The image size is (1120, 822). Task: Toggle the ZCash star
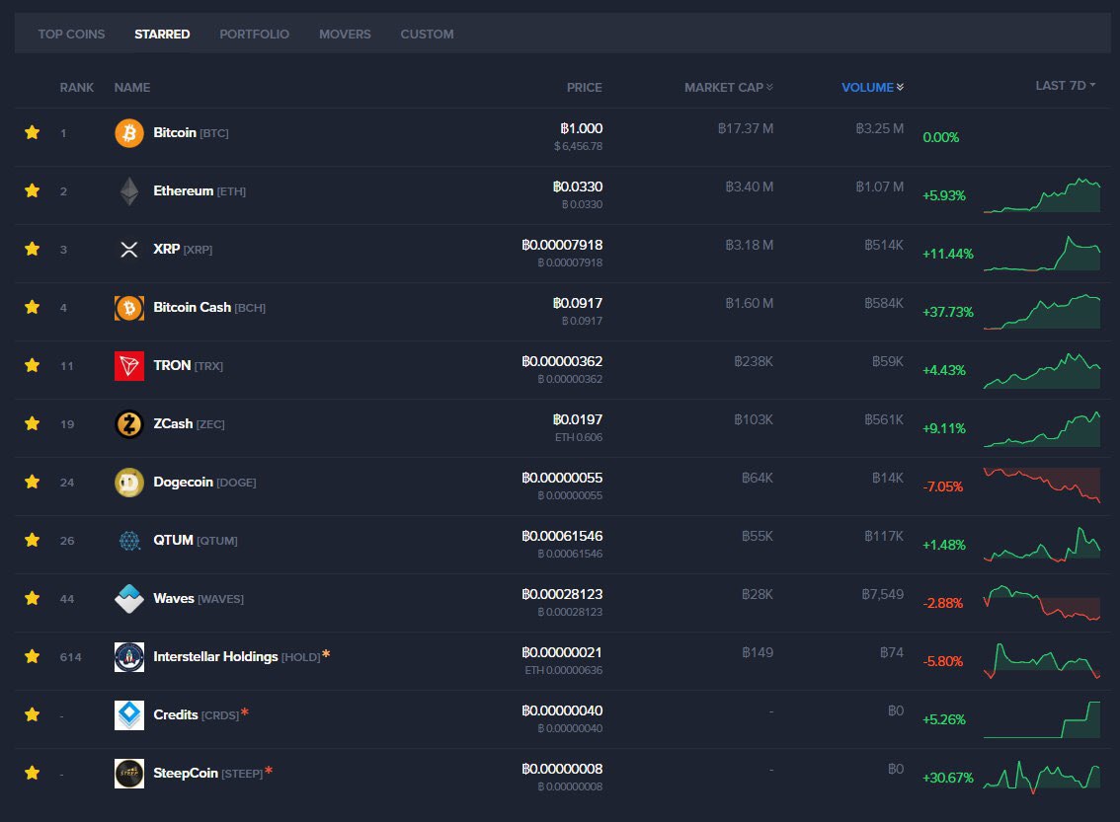[x=33, y=423]
